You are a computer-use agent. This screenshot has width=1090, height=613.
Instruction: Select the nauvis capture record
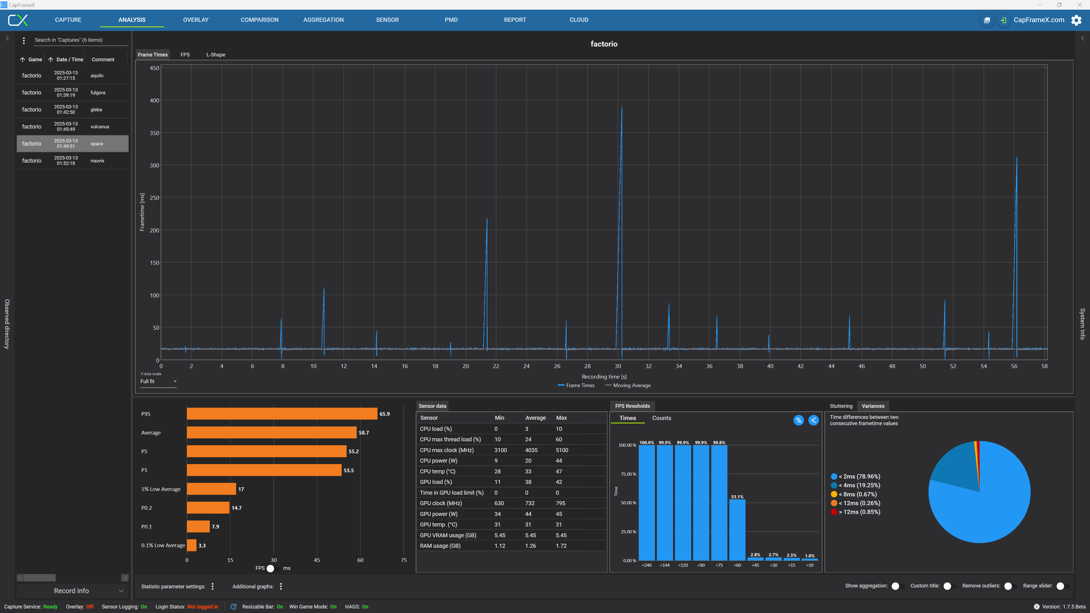(x=72, y=161)
